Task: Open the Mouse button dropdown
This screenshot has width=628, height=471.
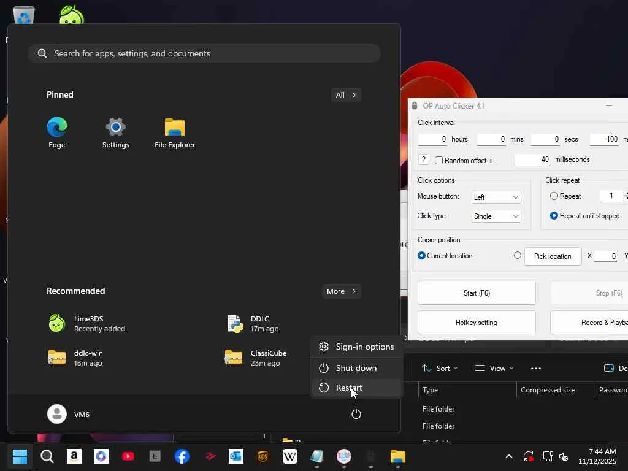Action: 496,197
